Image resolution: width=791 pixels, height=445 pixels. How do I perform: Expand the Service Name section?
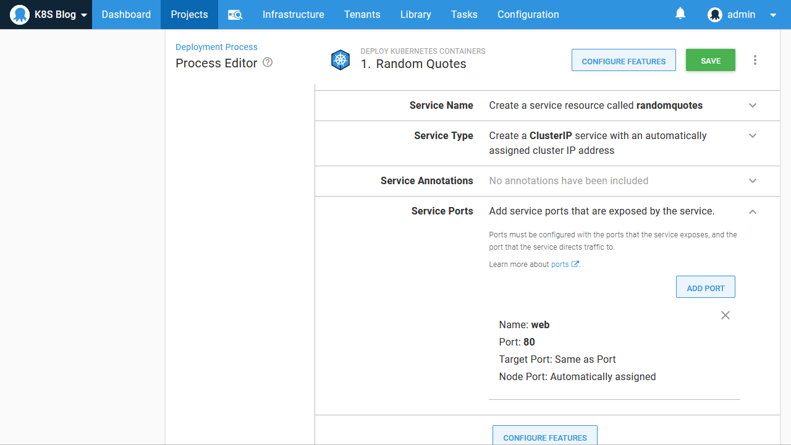(753, 105)
